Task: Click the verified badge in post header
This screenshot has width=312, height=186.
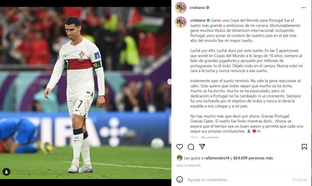Action: [207, 7]
